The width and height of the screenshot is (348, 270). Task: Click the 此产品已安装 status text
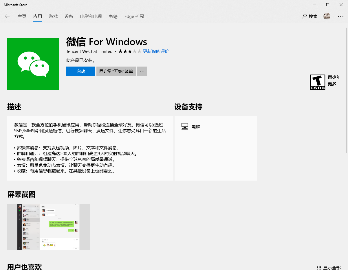[80, 60]
